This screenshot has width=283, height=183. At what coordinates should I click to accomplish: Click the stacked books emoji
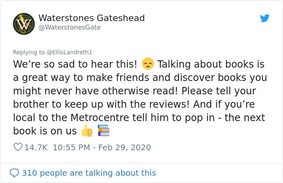click(103, 130)
